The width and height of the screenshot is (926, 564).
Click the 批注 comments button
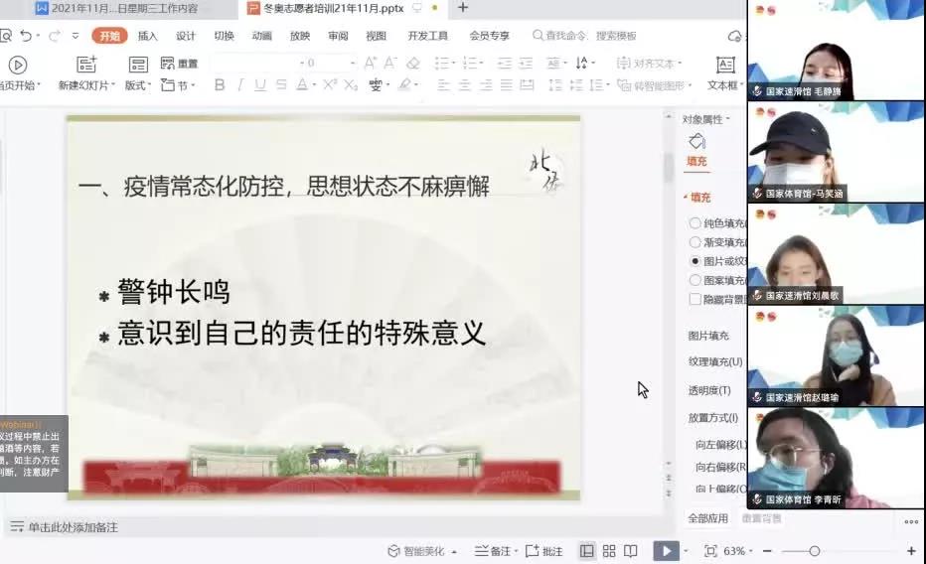pyautogui.click(x=544, y=551)
